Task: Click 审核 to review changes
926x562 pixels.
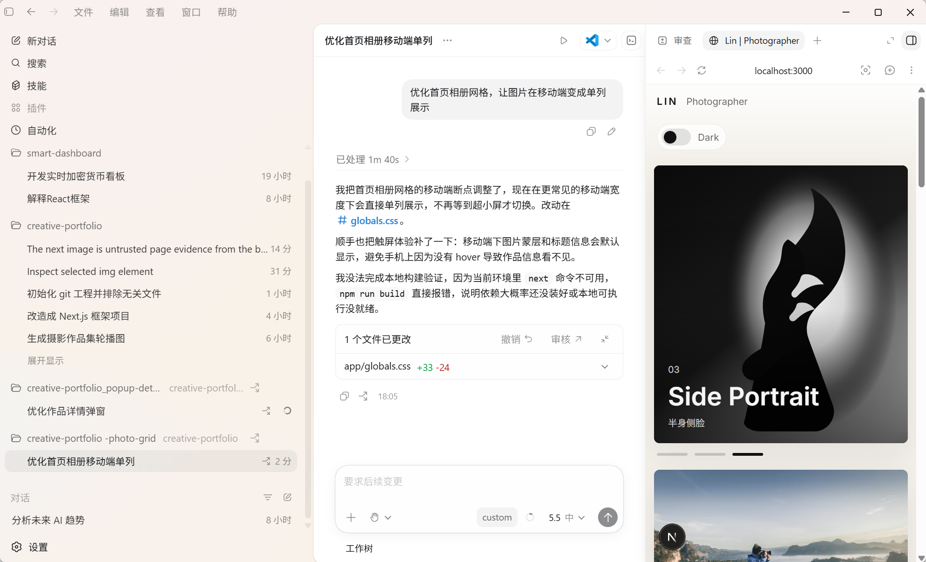Action: point(566,339)
